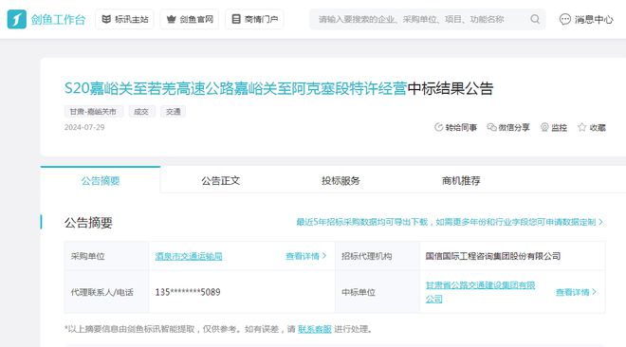Click the 剑鱼工作台 logo icon
Screen dimensions: 626x347
(x=17, y=19)
